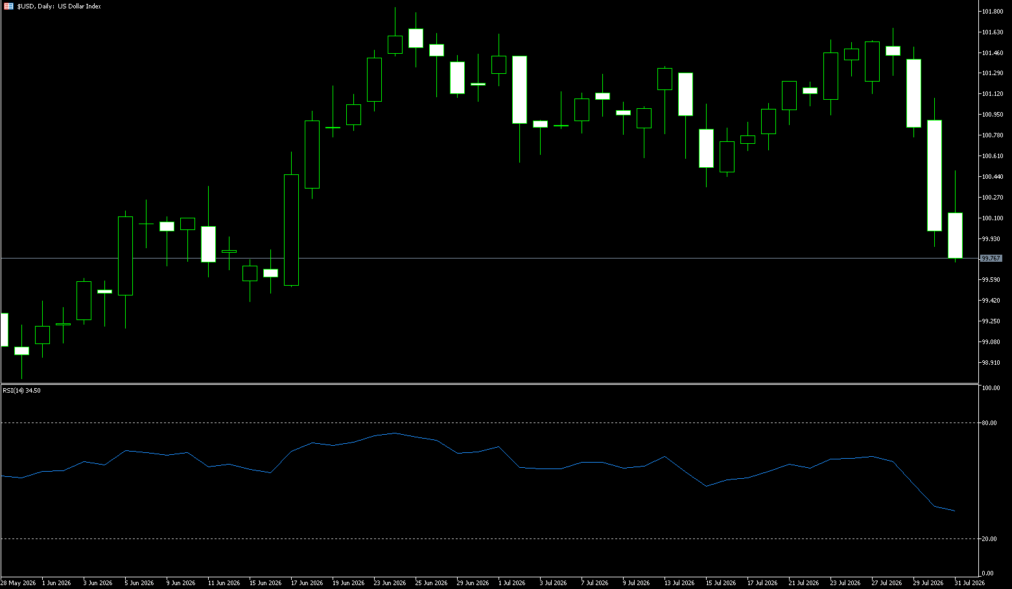Click the 100.440 price scale label

point(993,177)
